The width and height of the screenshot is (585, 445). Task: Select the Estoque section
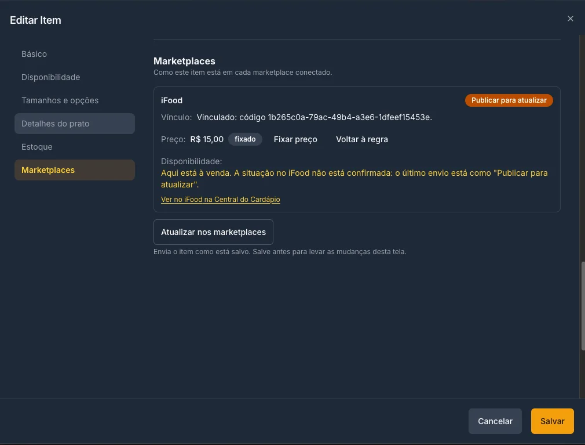75,147
